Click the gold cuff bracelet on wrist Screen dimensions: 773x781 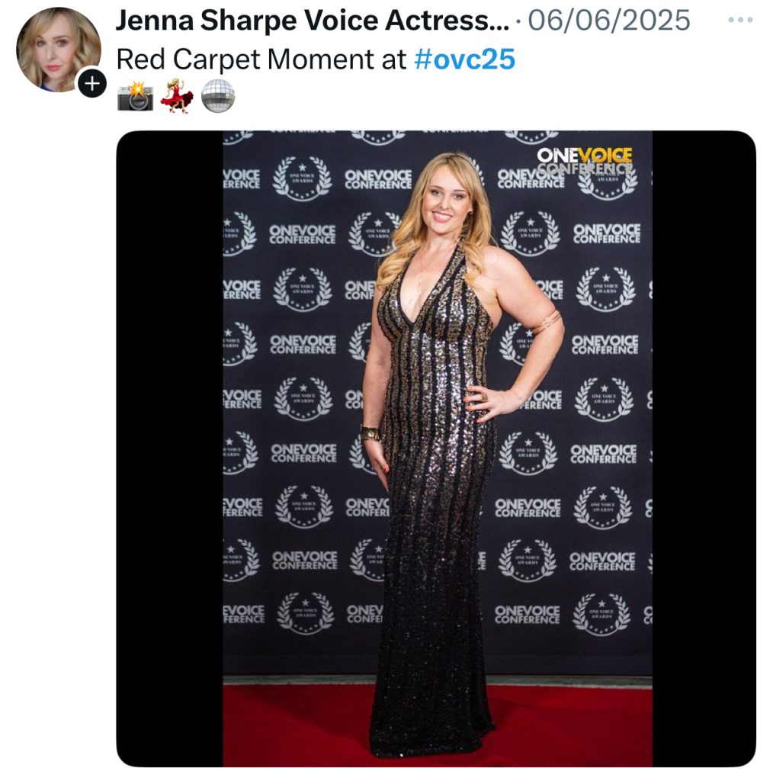(x=370, y=433)
